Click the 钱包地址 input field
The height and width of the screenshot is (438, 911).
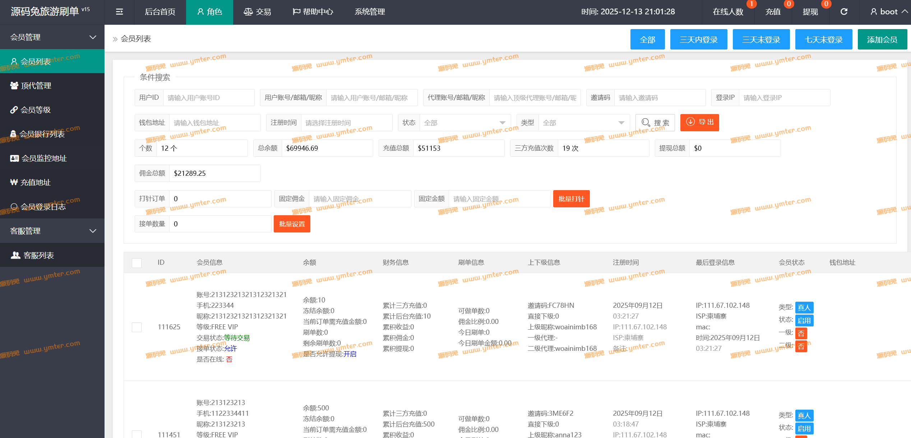(x=214, y=123)
